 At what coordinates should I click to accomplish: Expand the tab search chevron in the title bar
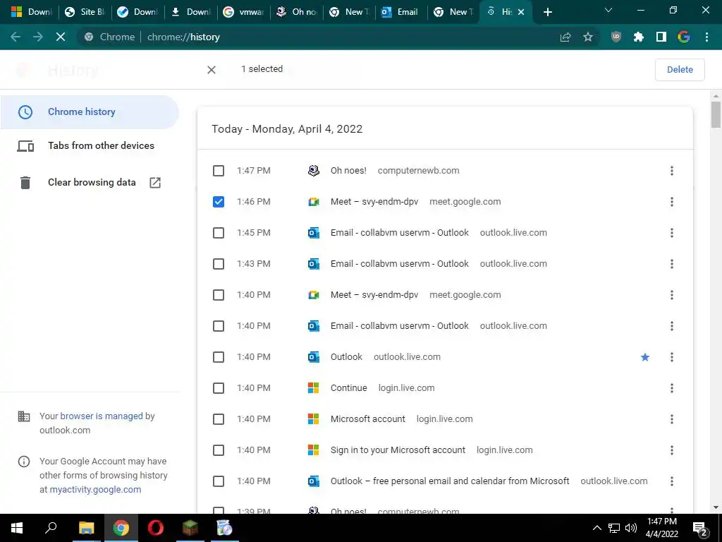coord(608,10)
